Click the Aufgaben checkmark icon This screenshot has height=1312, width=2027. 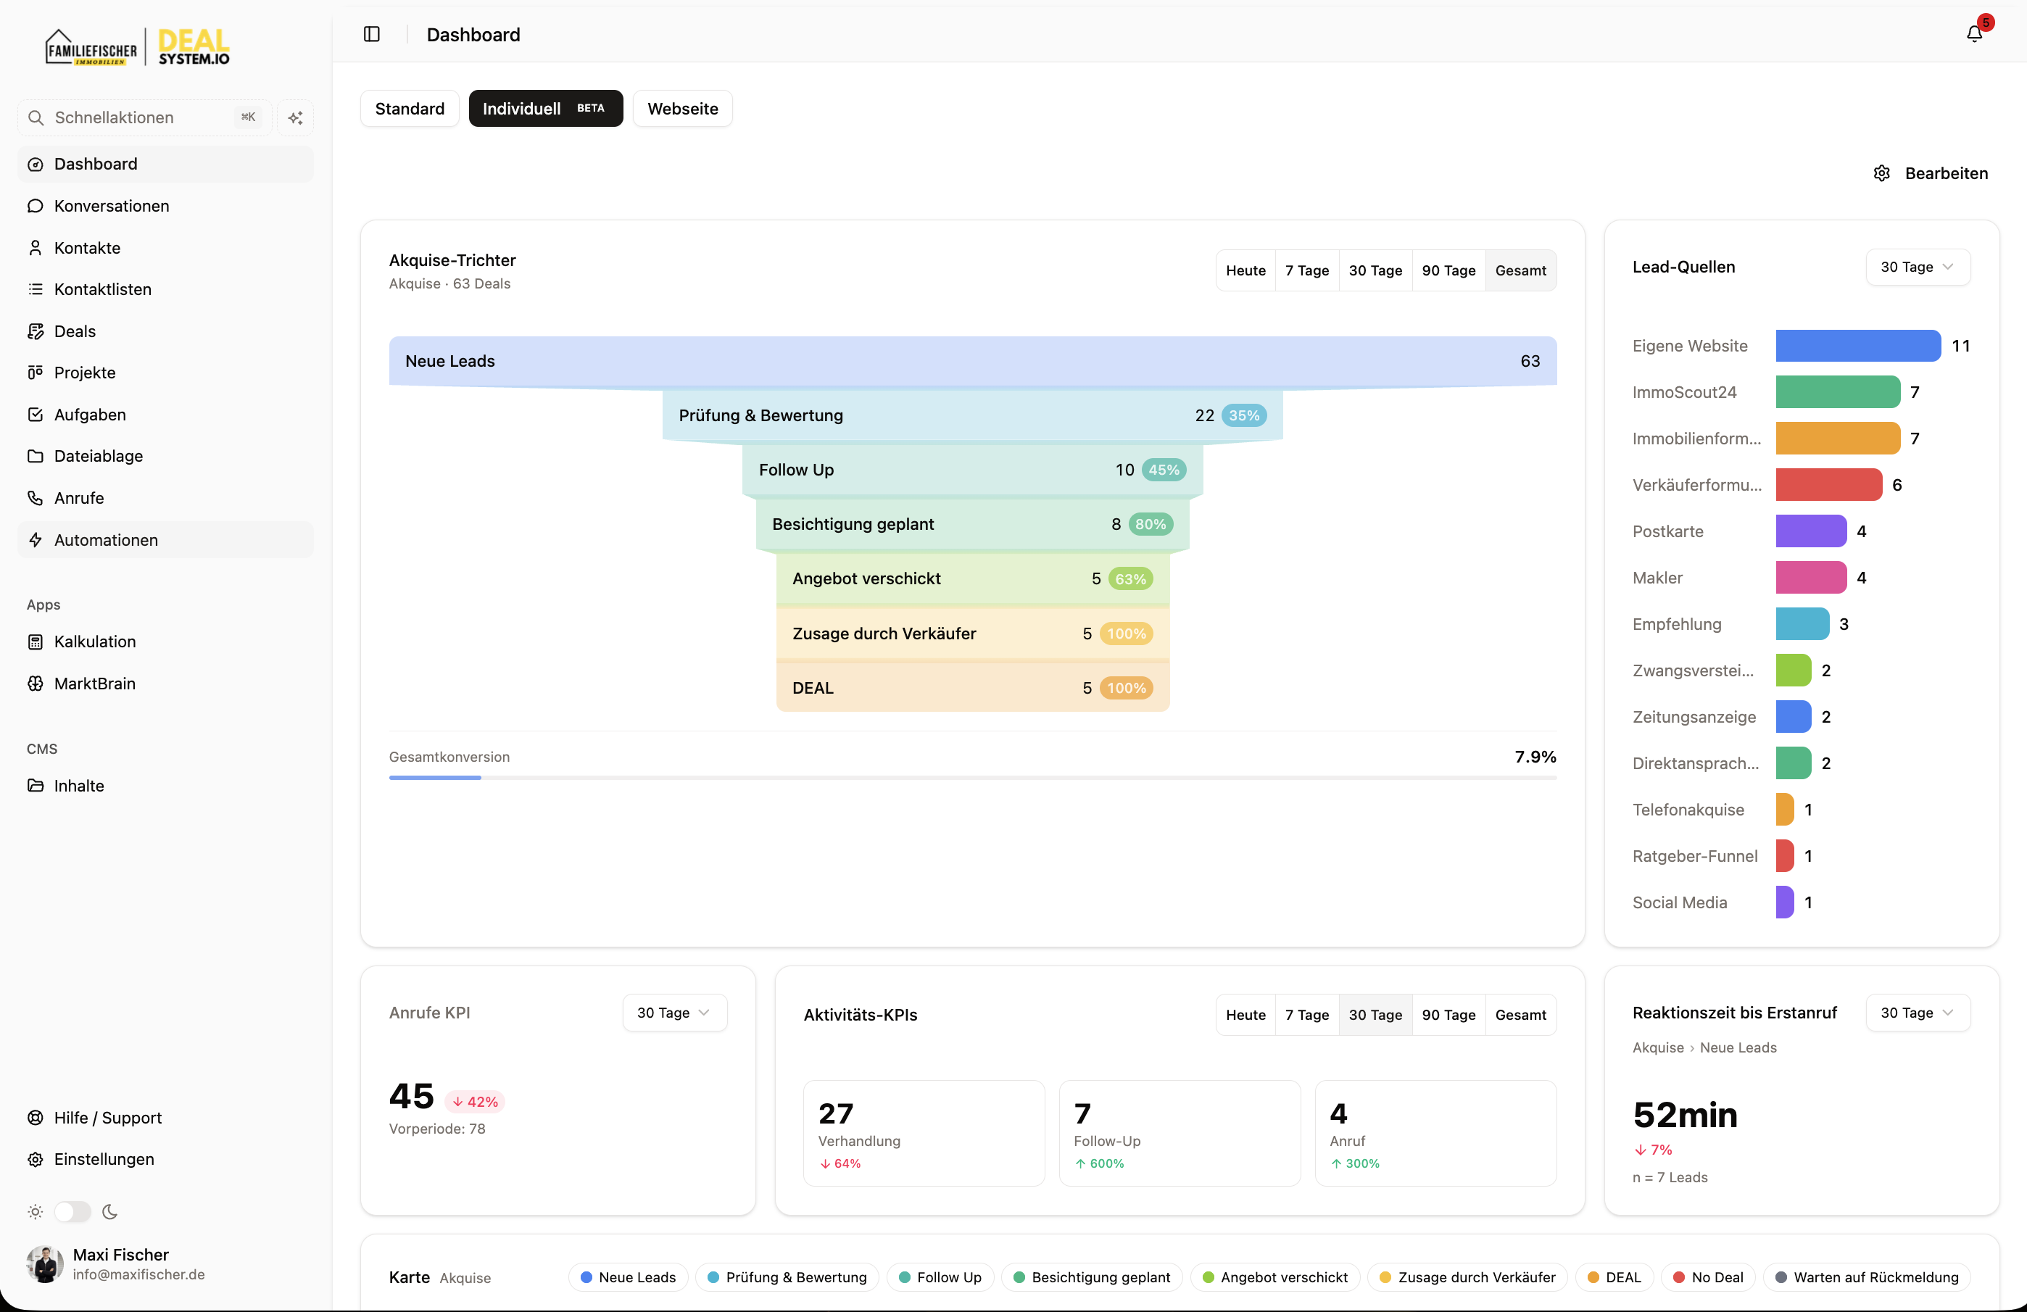pos(35,415)
